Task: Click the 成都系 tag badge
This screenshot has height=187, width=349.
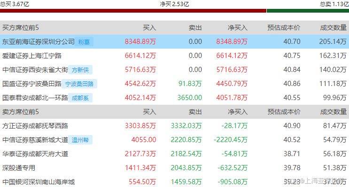Action: pos(80,98)
